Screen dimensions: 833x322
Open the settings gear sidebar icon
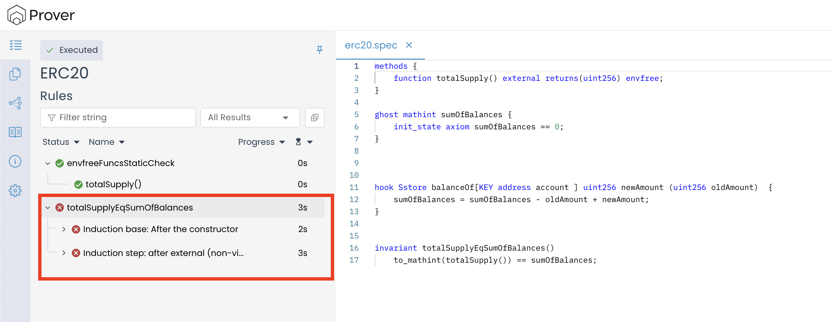tap(15, 191)
